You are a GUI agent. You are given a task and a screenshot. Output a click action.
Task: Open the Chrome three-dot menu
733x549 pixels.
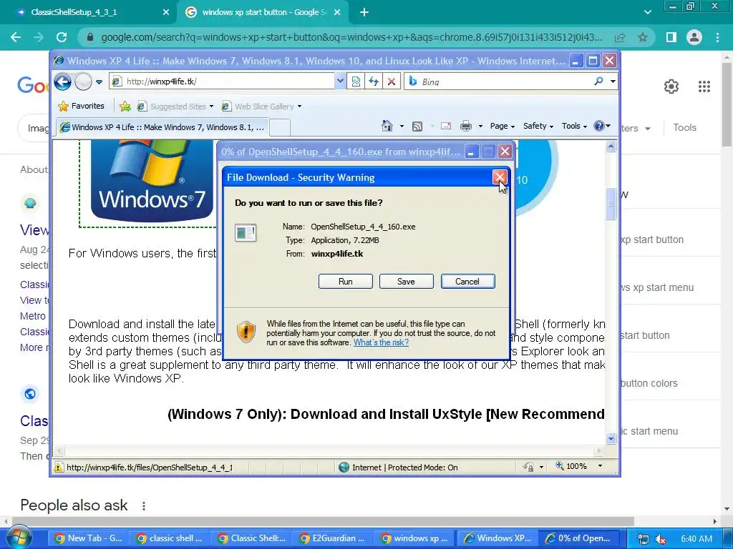[717, 37]
